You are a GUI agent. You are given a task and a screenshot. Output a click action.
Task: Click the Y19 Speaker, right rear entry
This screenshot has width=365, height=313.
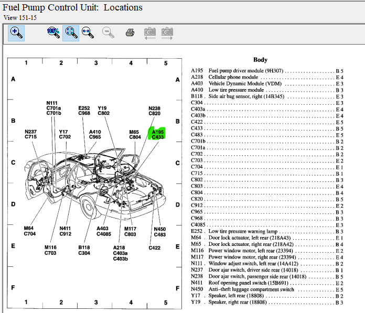pyautogui.click(x=267, y=303)
